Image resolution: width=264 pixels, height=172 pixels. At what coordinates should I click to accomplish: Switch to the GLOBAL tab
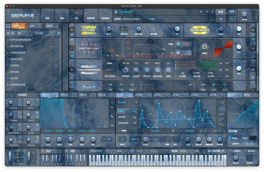tap(106, 16)
